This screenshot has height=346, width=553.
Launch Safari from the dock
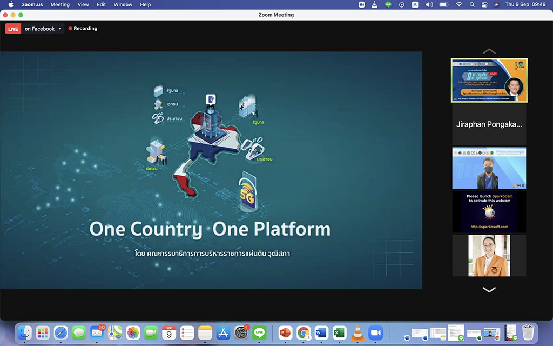click(x=60, y=332)
